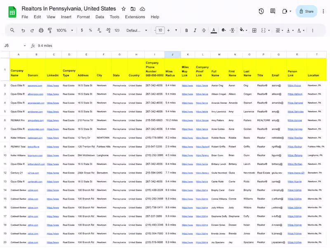Star this spreadsheet document
Screen dimensions: 330x248
click(x=123, y=9)
